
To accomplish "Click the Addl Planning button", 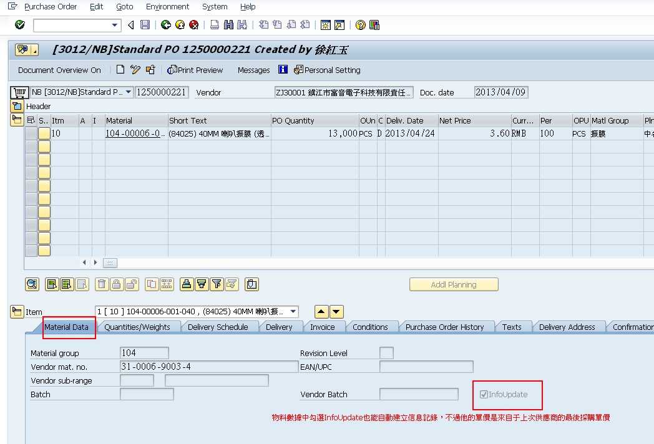I will 454,284.
